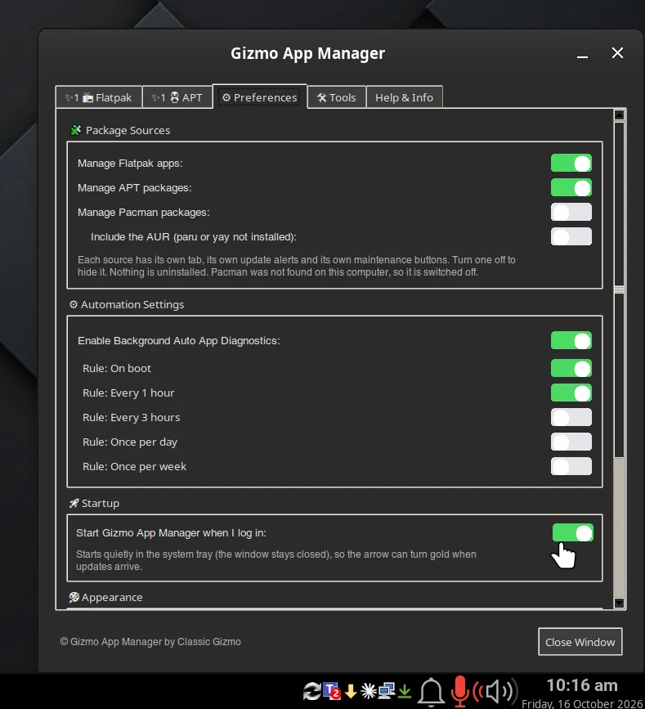Click the gold down-arrow tray icon
Screen dimensions: 645x709
coord(351,691)
